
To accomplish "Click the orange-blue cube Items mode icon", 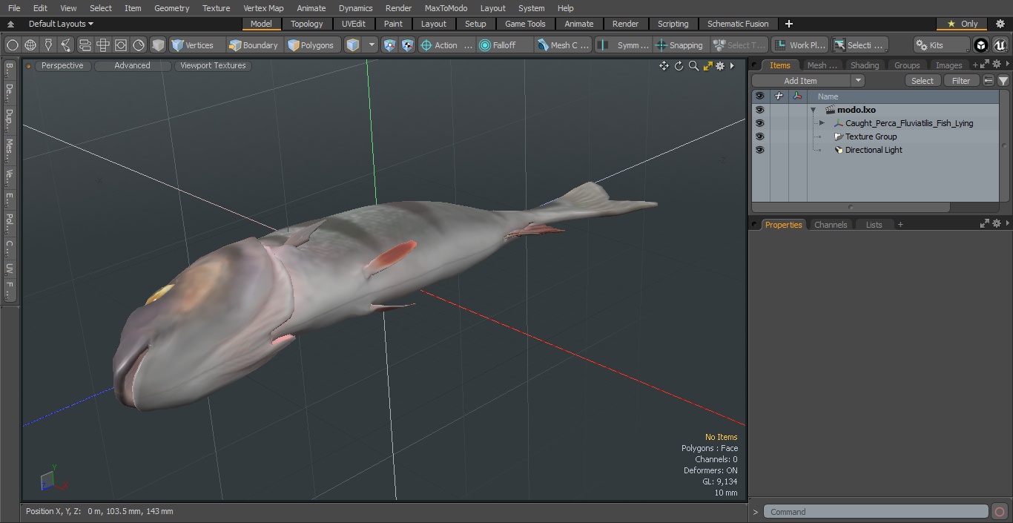I will click(x=353, y=45).
